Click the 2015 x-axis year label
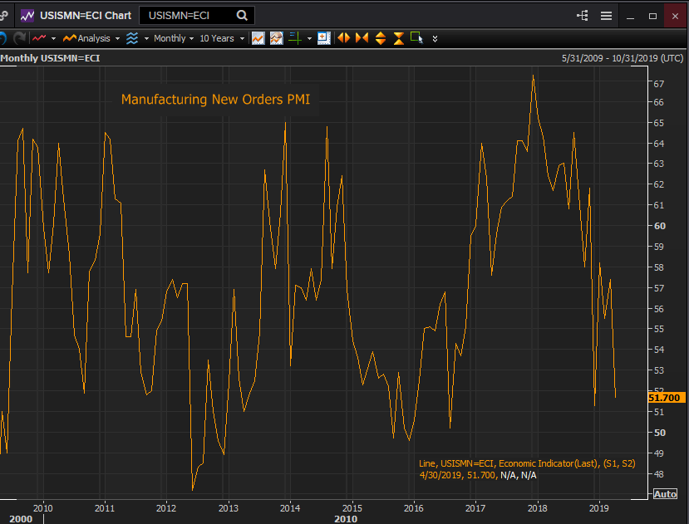 click(x=352, y=508)
